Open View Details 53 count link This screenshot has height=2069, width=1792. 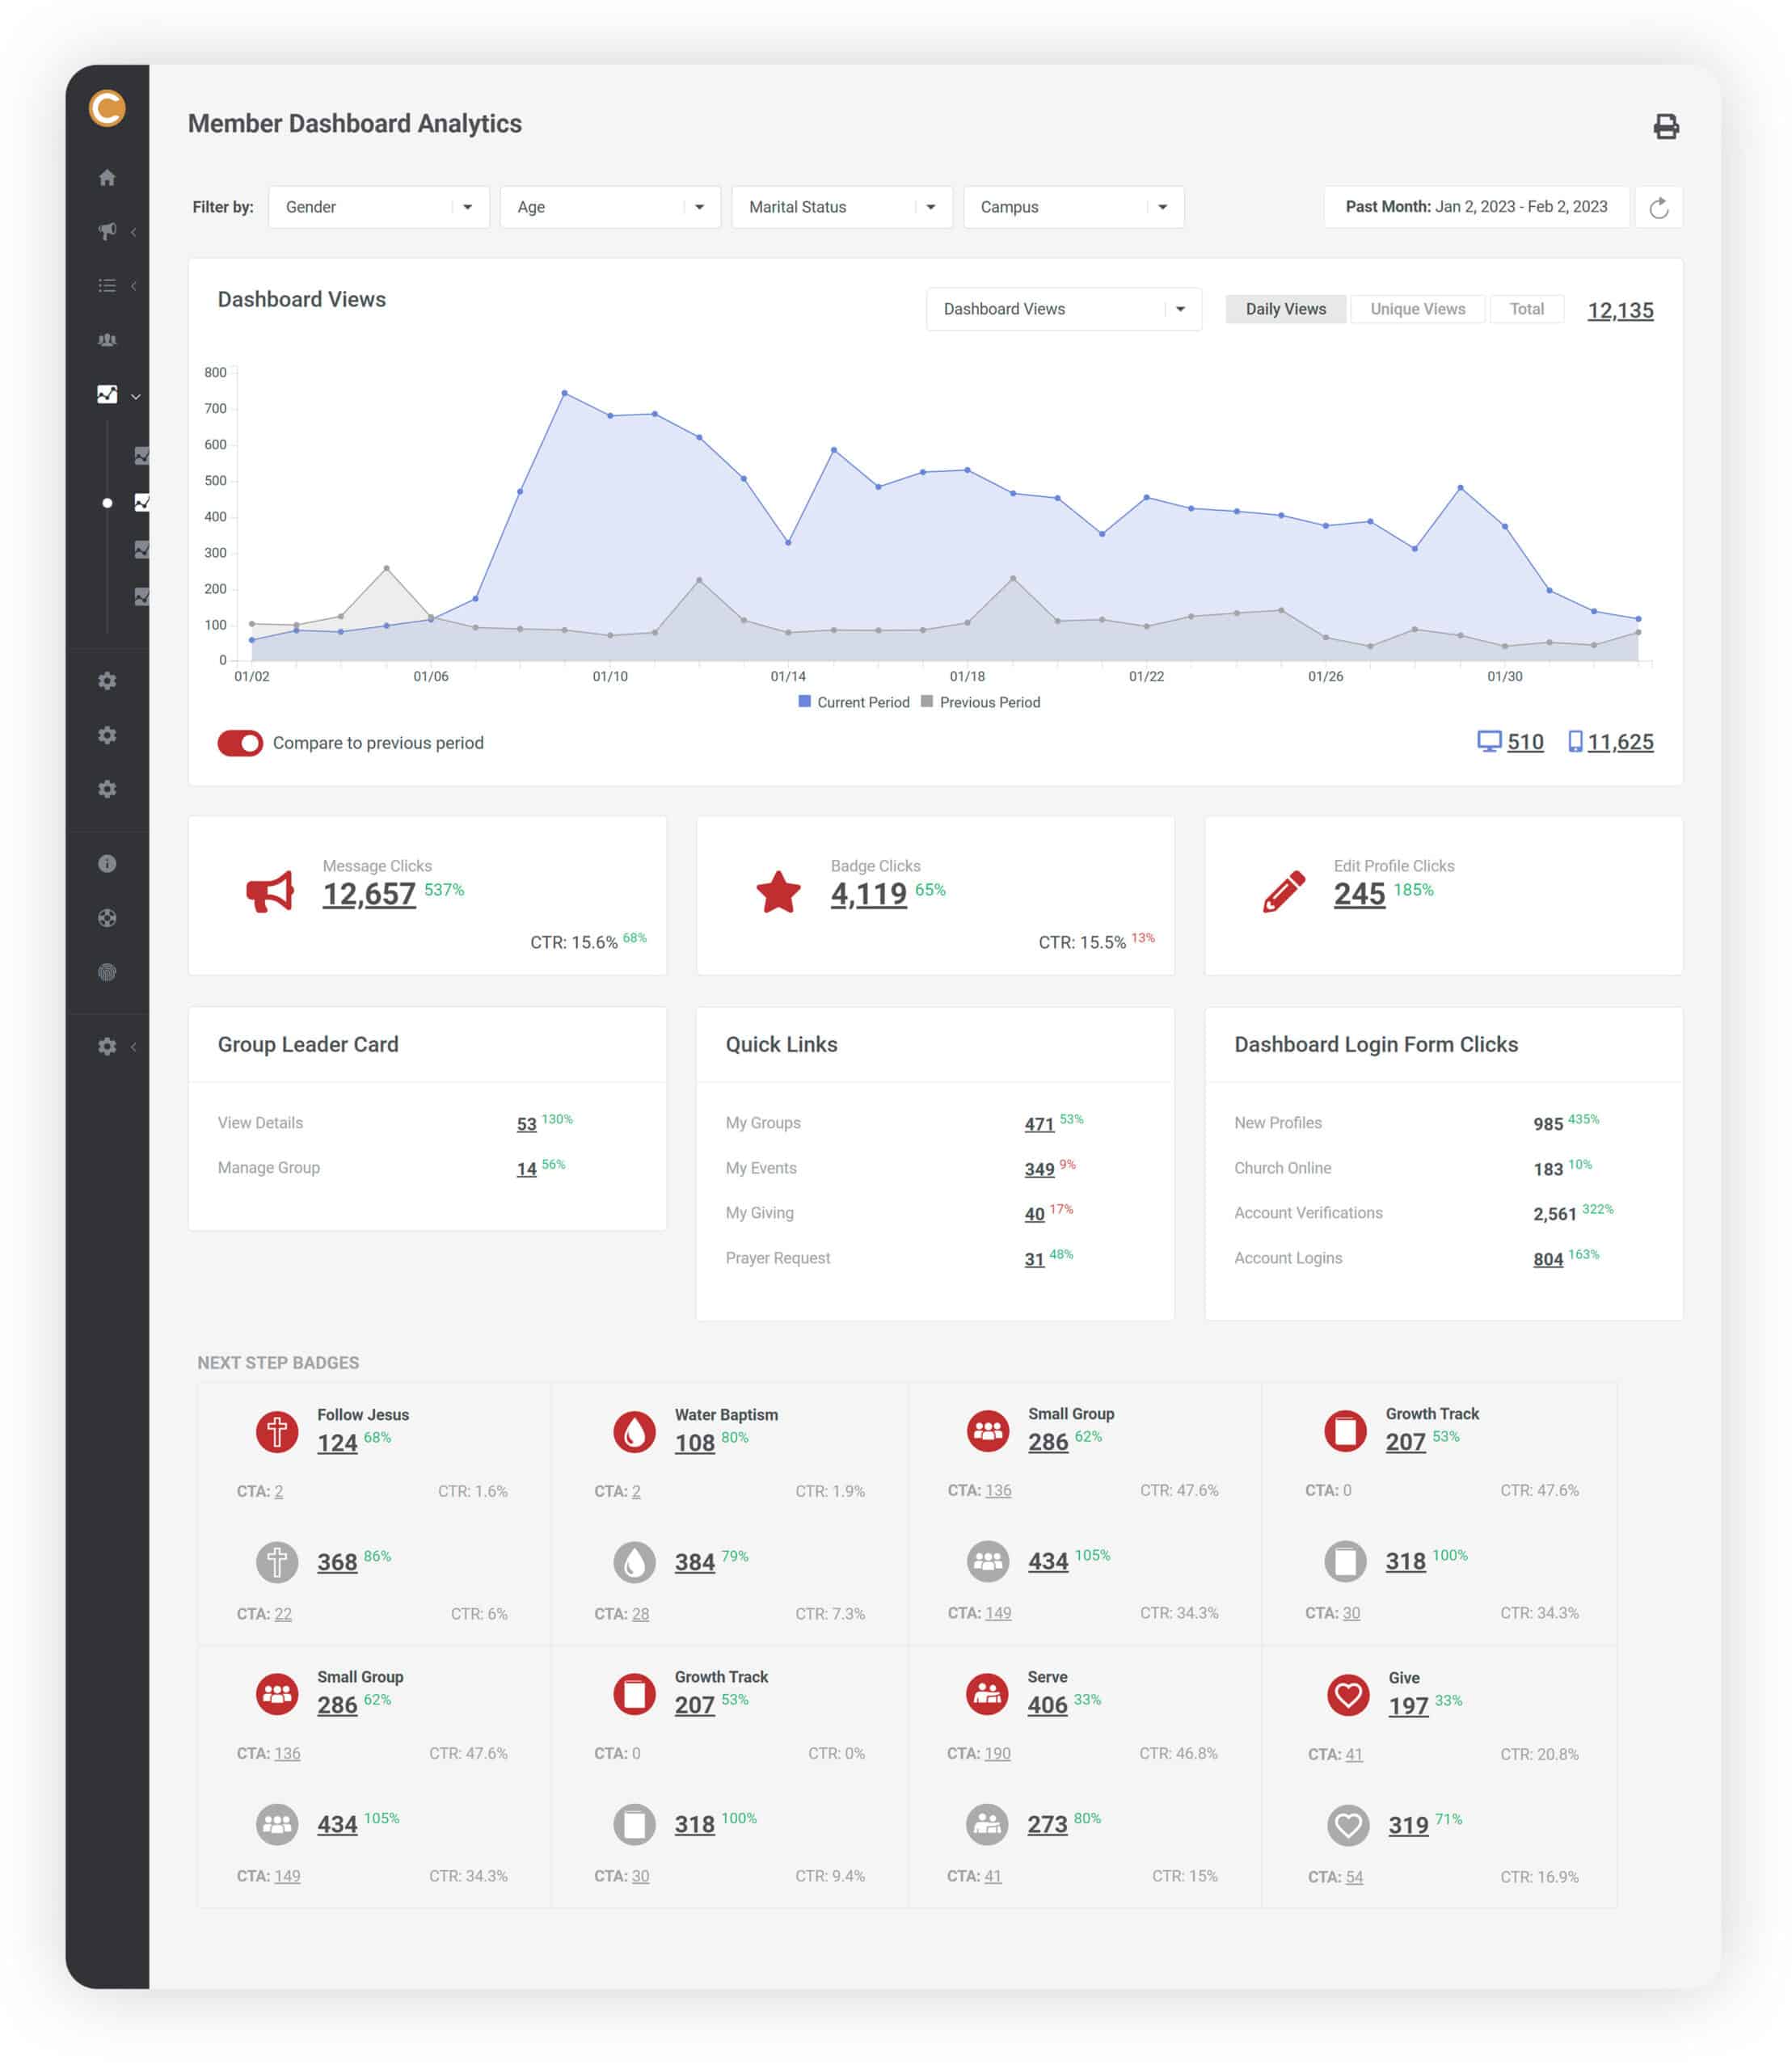(x=526, y=1124)
